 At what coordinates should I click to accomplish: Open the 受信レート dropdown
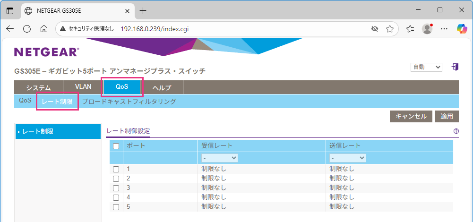(219, 158)
